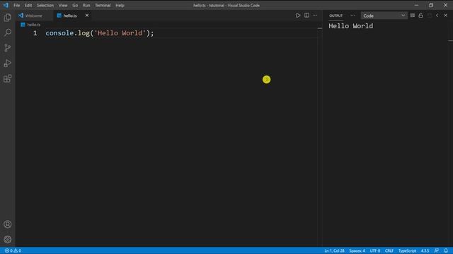Open the Extensions view
The width and height of the screenshot is (453, 254).
pyautogui.click(x=8, y=78)
